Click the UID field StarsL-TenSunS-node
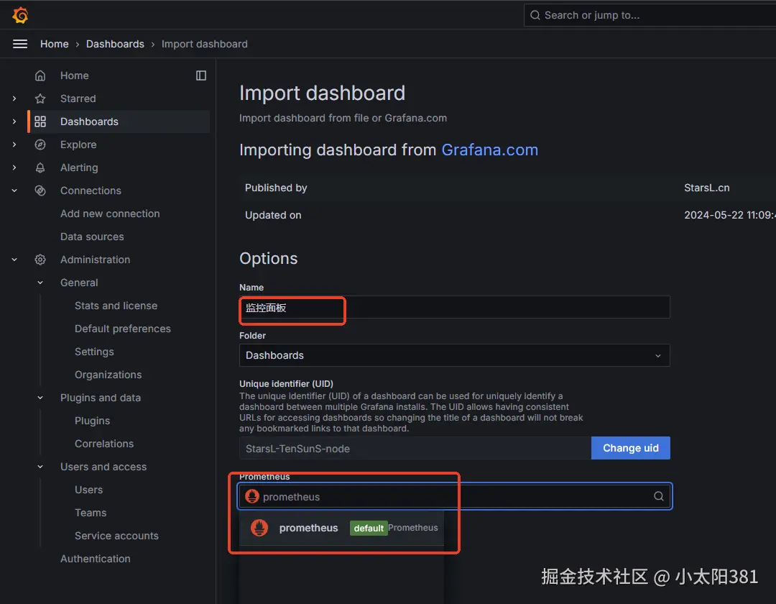Viewport: 776px width, 604px height. (x=415, y=448)
